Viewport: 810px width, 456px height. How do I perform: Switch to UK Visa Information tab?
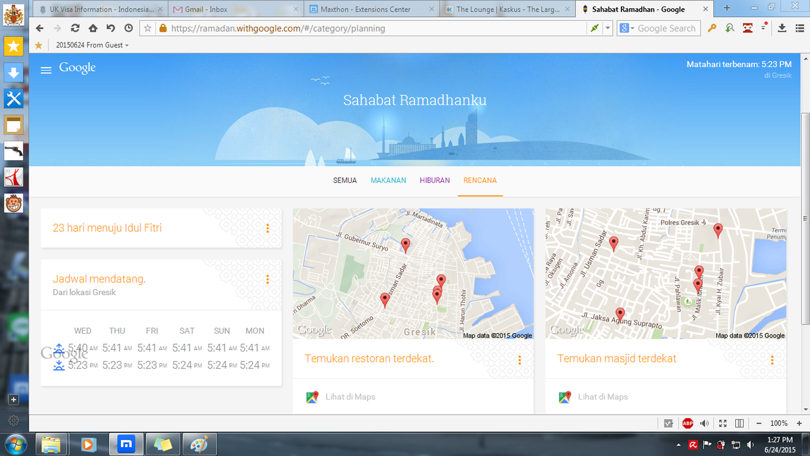(x=100, y=9)
